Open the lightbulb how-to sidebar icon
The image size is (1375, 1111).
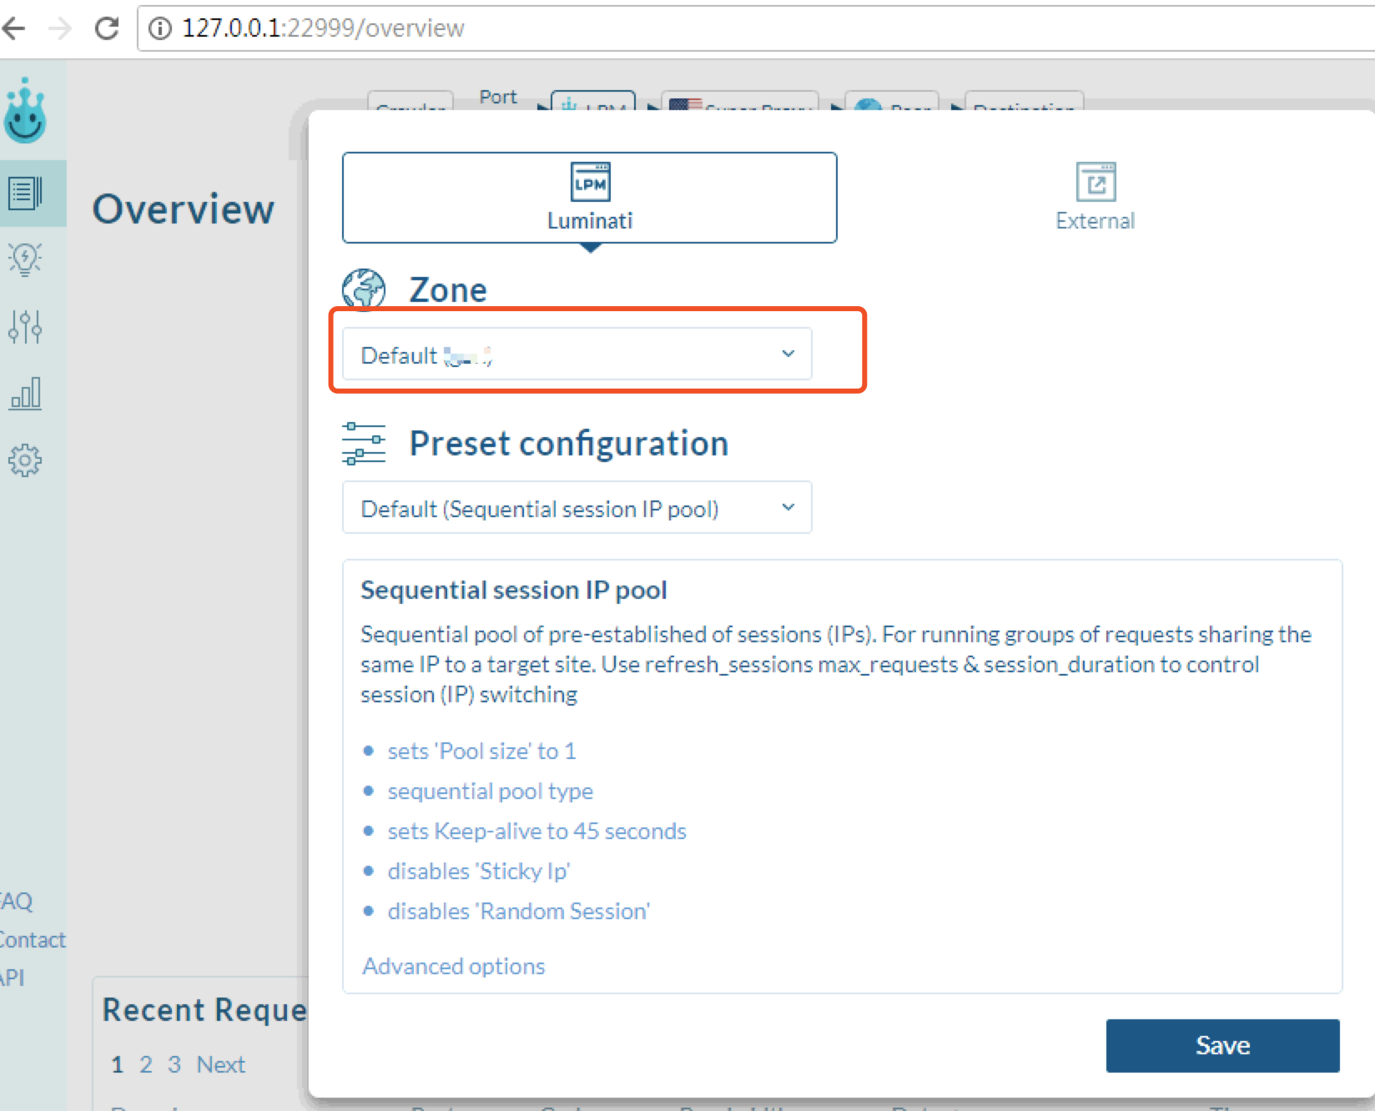click(x=25, y=259)
